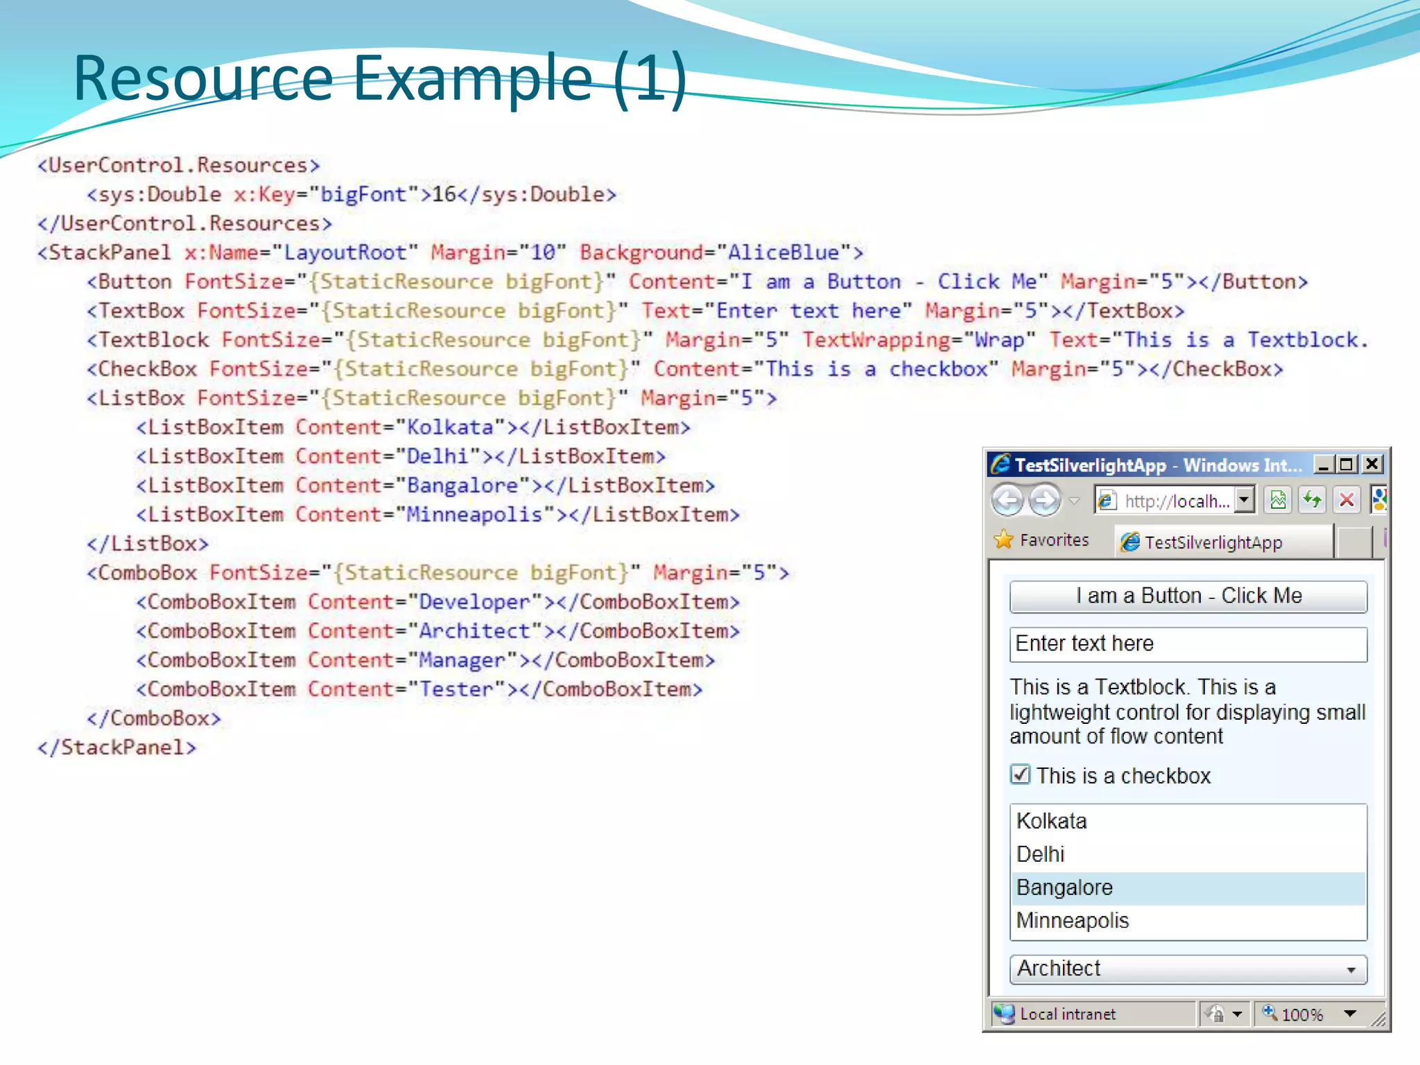Open the Favorites button
Image resolution: width=1420 pixels, height=1065 pixels.
pyautogui.click(x=1041, y=540)
